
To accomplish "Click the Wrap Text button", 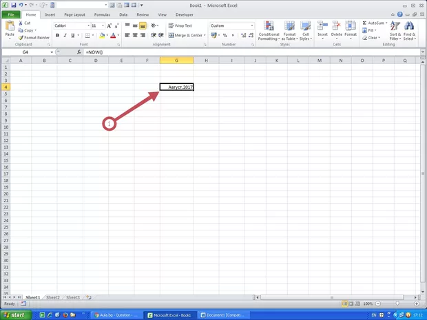I will tap(180, 25).
